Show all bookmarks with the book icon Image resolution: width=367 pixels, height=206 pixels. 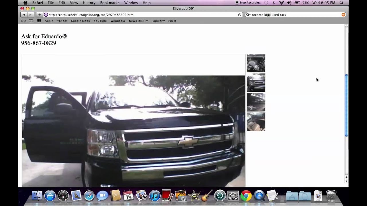click(31, 21)
